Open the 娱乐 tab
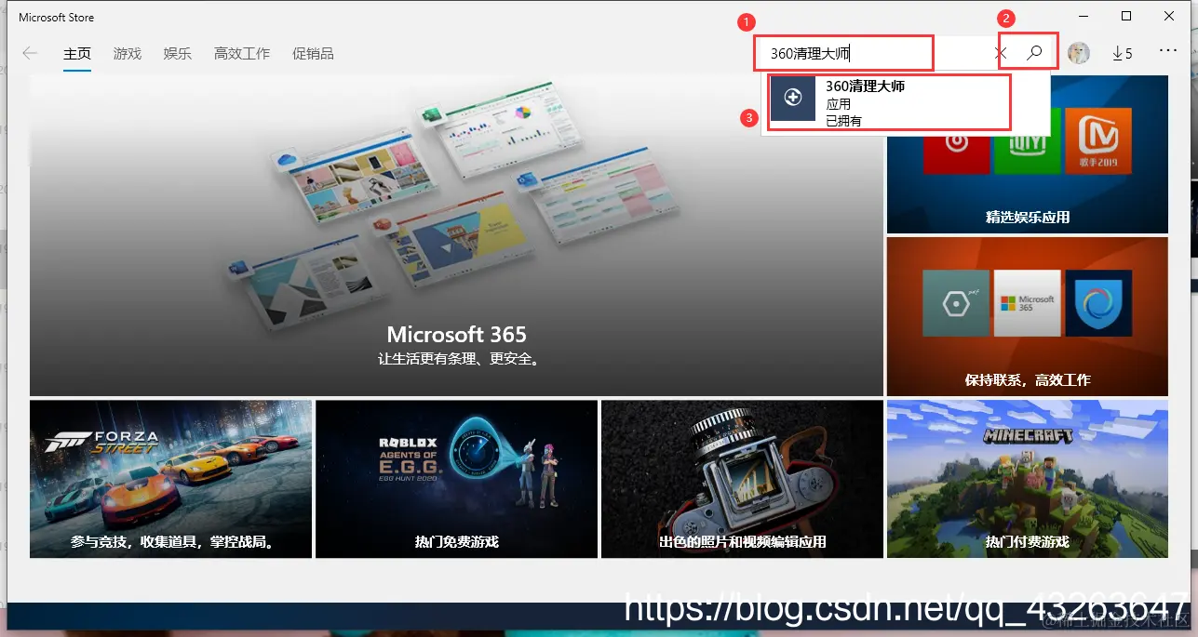The width and height of the screenshot is (1198, 637). pyautogui.click(x=178, y=54)
